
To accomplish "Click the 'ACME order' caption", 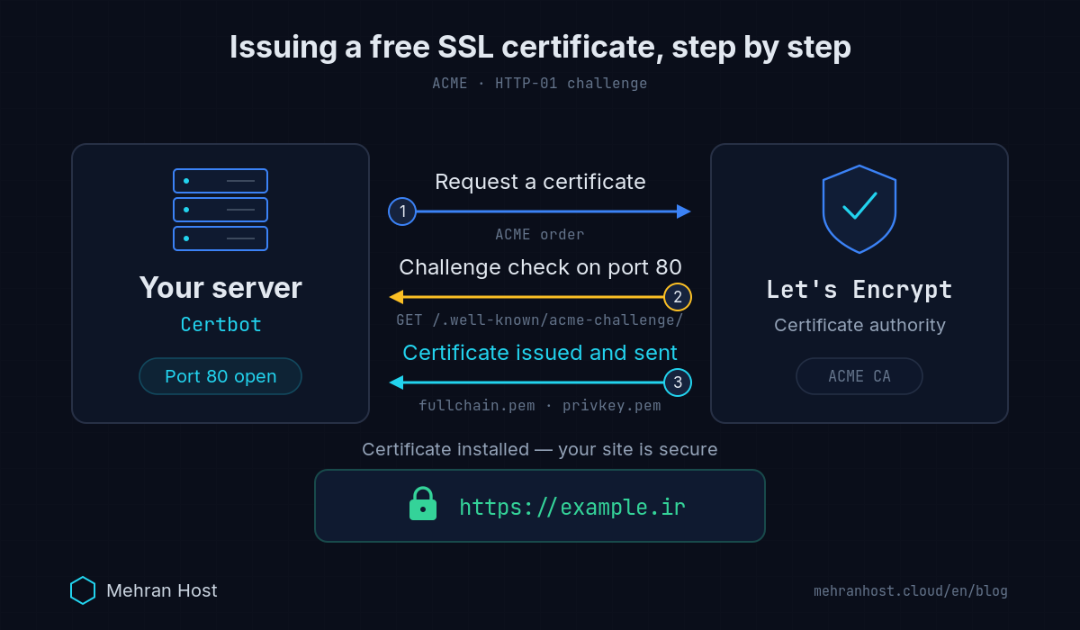I will pyautogui.click(x=540, y=235).
